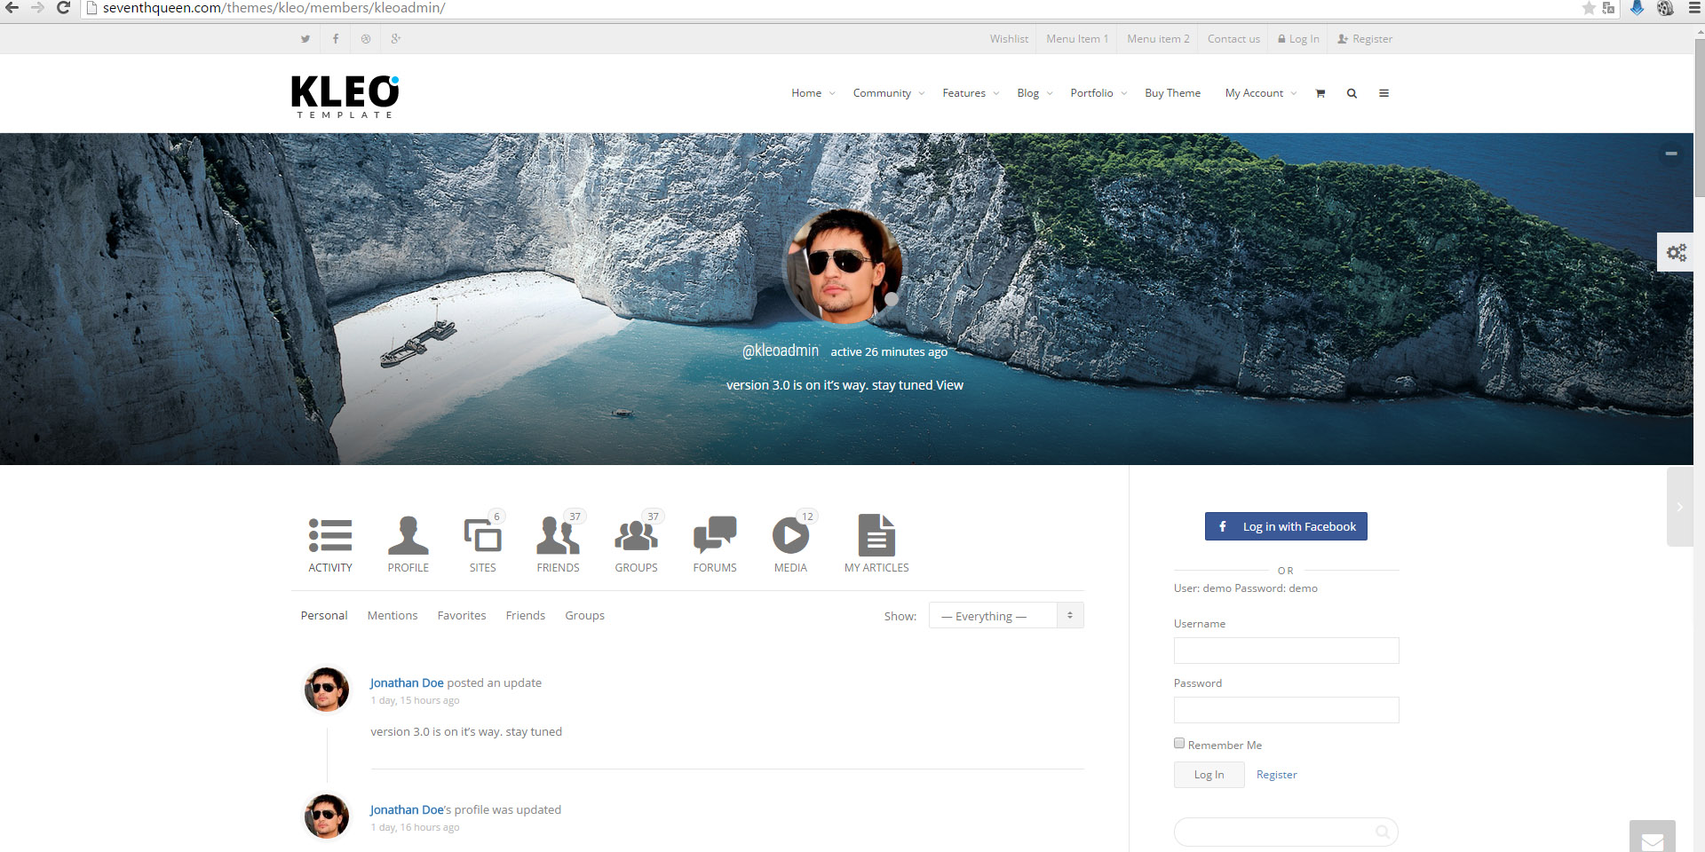Screen dimensions: 1705x852
Task: Click the Log In form button
Action: [x=1209, y=775]
